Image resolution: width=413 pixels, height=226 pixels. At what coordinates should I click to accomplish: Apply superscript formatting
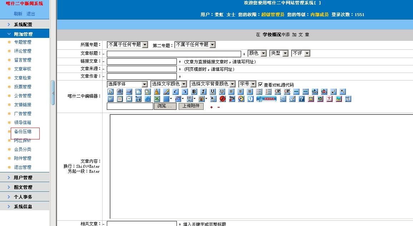333,92
